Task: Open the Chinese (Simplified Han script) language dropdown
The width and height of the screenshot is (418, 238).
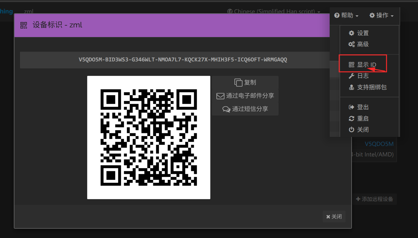Action: tap(273, 12)
